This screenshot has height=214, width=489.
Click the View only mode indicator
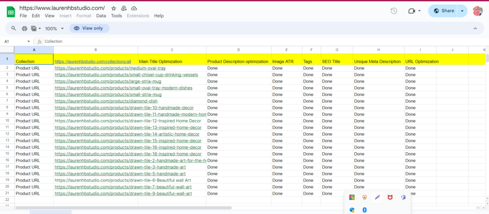(x=89, y=29)
